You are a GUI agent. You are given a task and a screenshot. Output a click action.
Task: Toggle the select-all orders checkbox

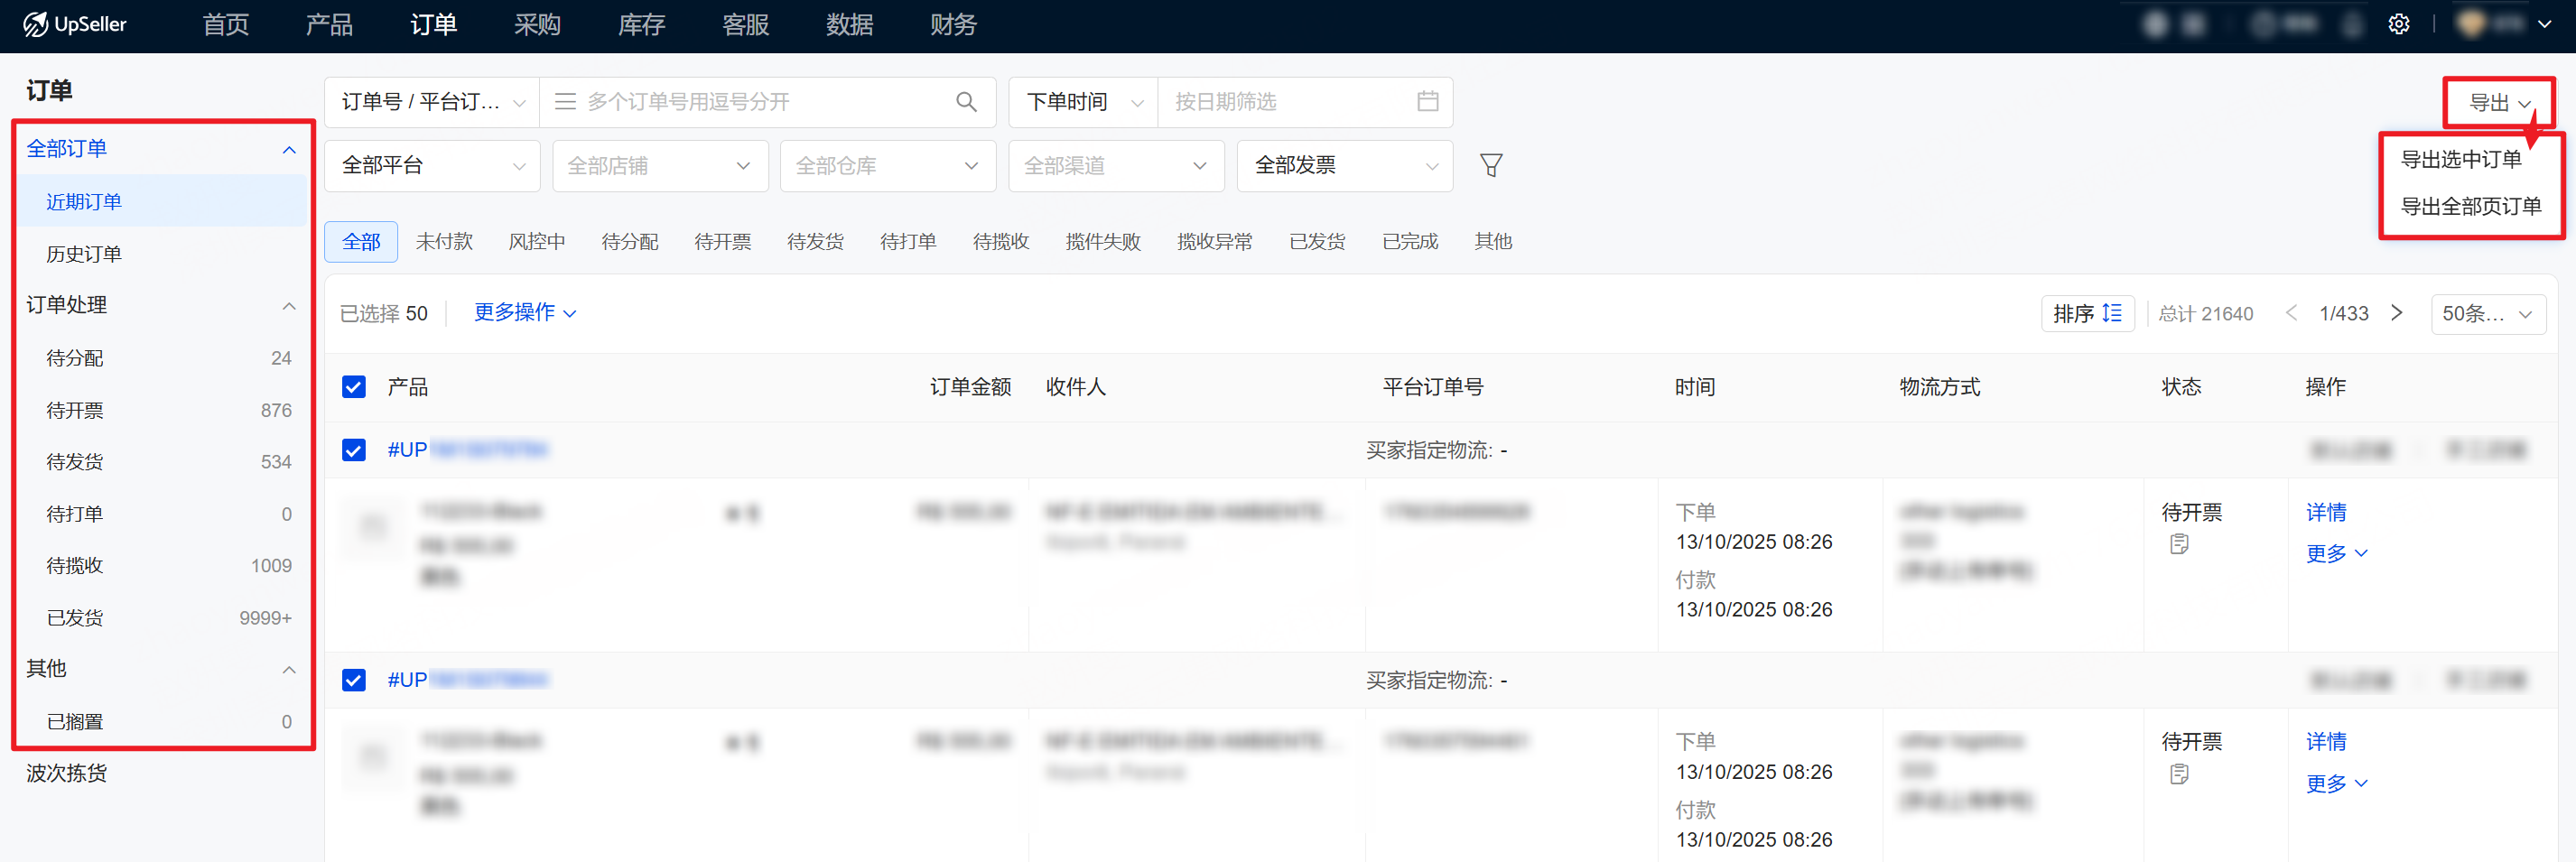(x=354, y=388)
